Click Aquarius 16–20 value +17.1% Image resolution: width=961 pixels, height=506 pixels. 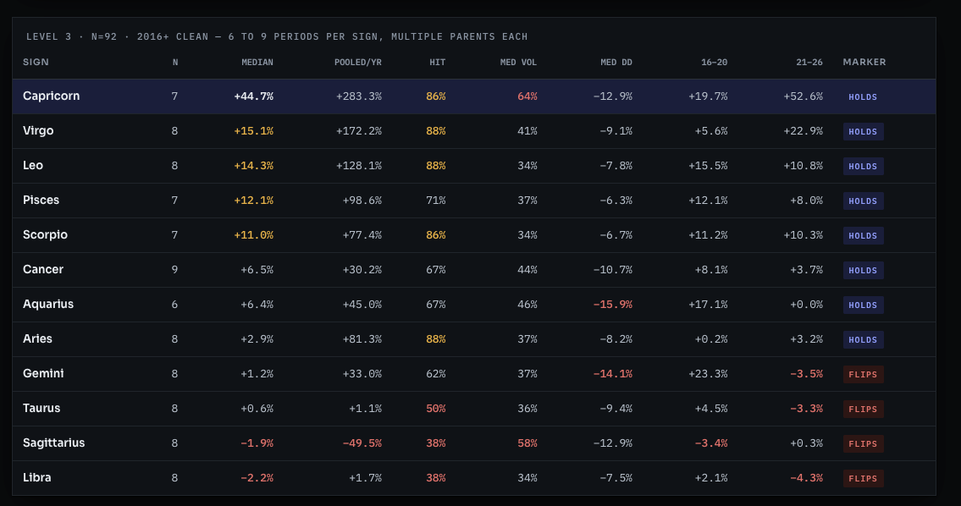708,305
